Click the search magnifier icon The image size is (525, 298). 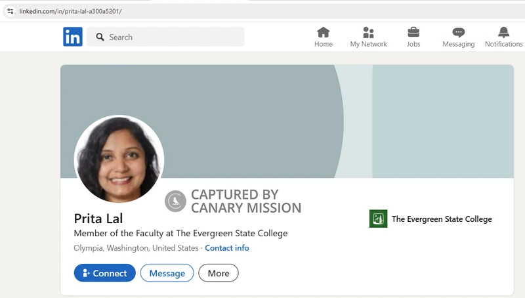click(100, 37)
